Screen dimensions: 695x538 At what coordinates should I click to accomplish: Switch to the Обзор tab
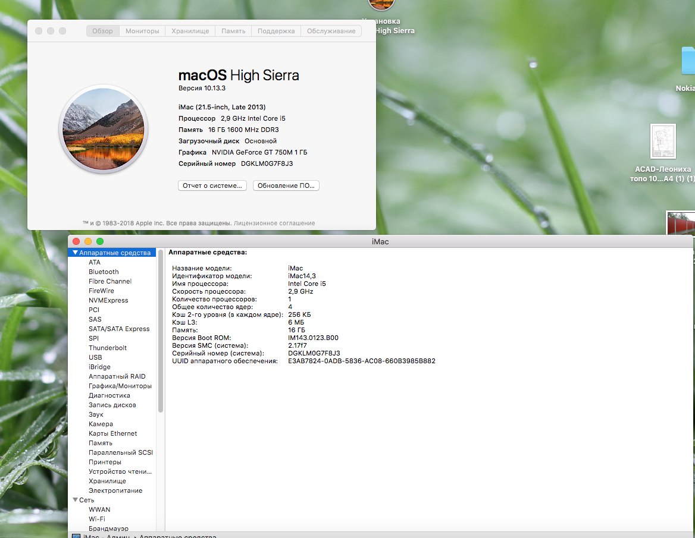click(x=102, y=31)
